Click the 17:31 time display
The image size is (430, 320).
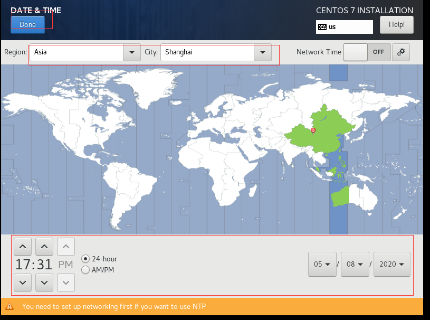[x=33, y=265]
